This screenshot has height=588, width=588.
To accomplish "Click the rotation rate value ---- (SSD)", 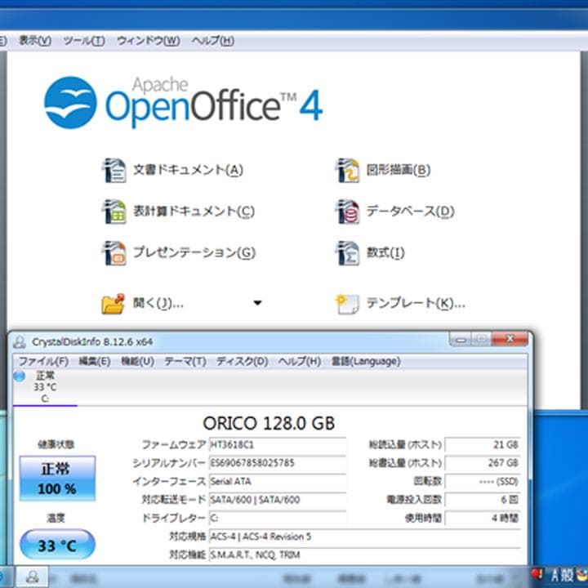I will 483,482.
